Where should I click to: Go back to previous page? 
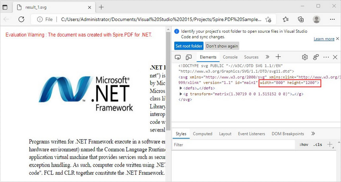pos(6,19)
